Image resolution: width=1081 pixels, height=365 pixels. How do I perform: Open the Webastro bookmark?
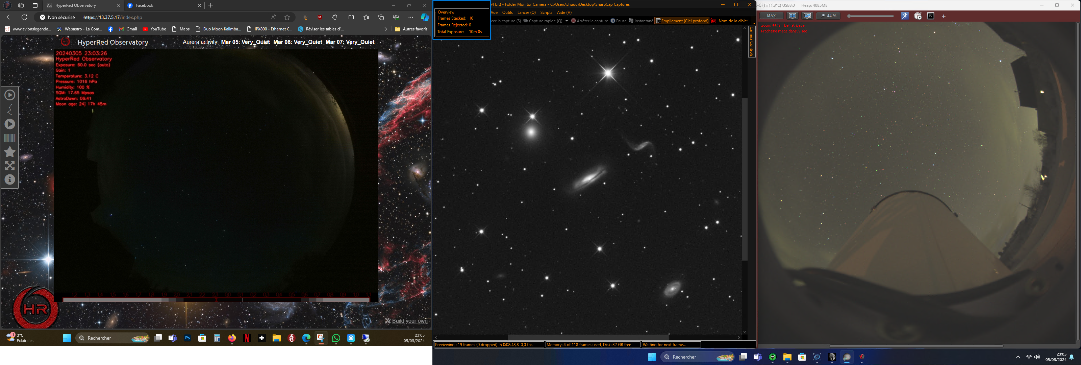(x=79, y=29)
